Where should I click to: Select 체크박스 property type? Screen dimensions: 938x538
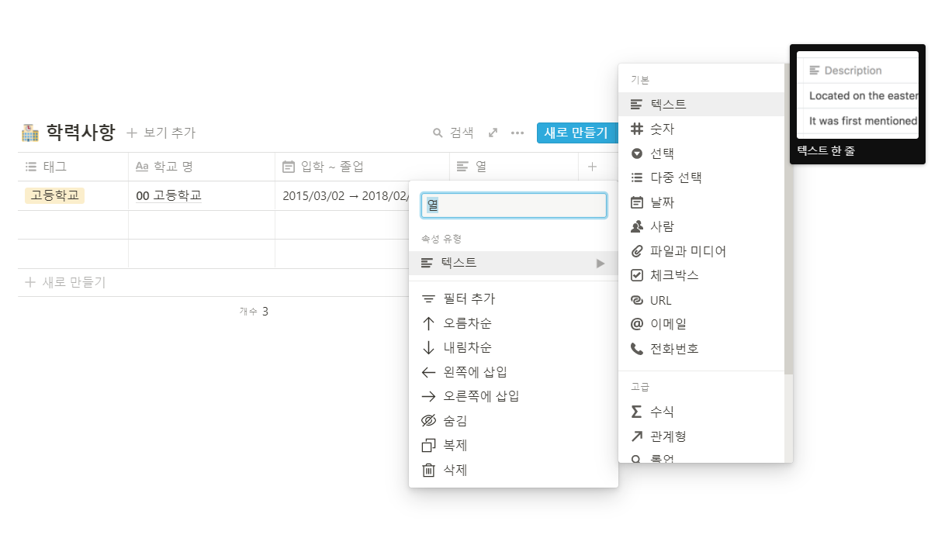click(701, 275)
